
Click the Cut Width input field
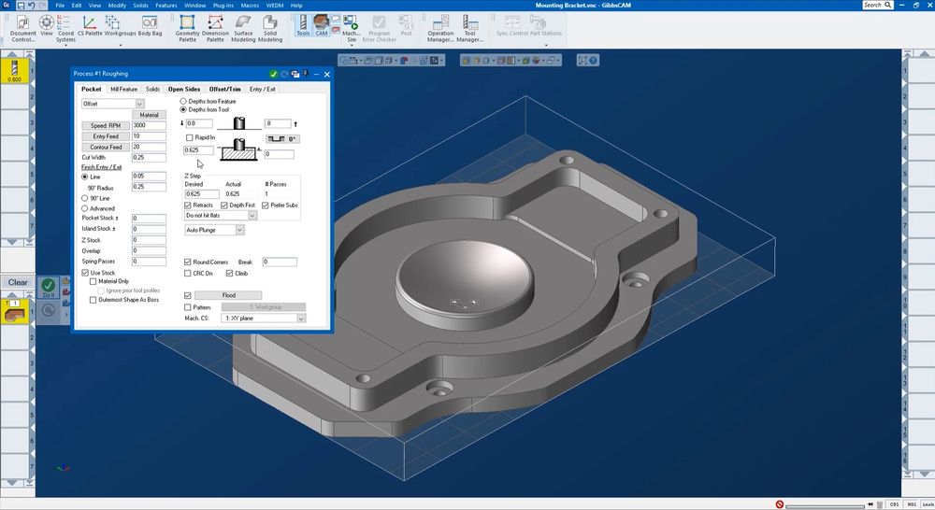(149, 157)
